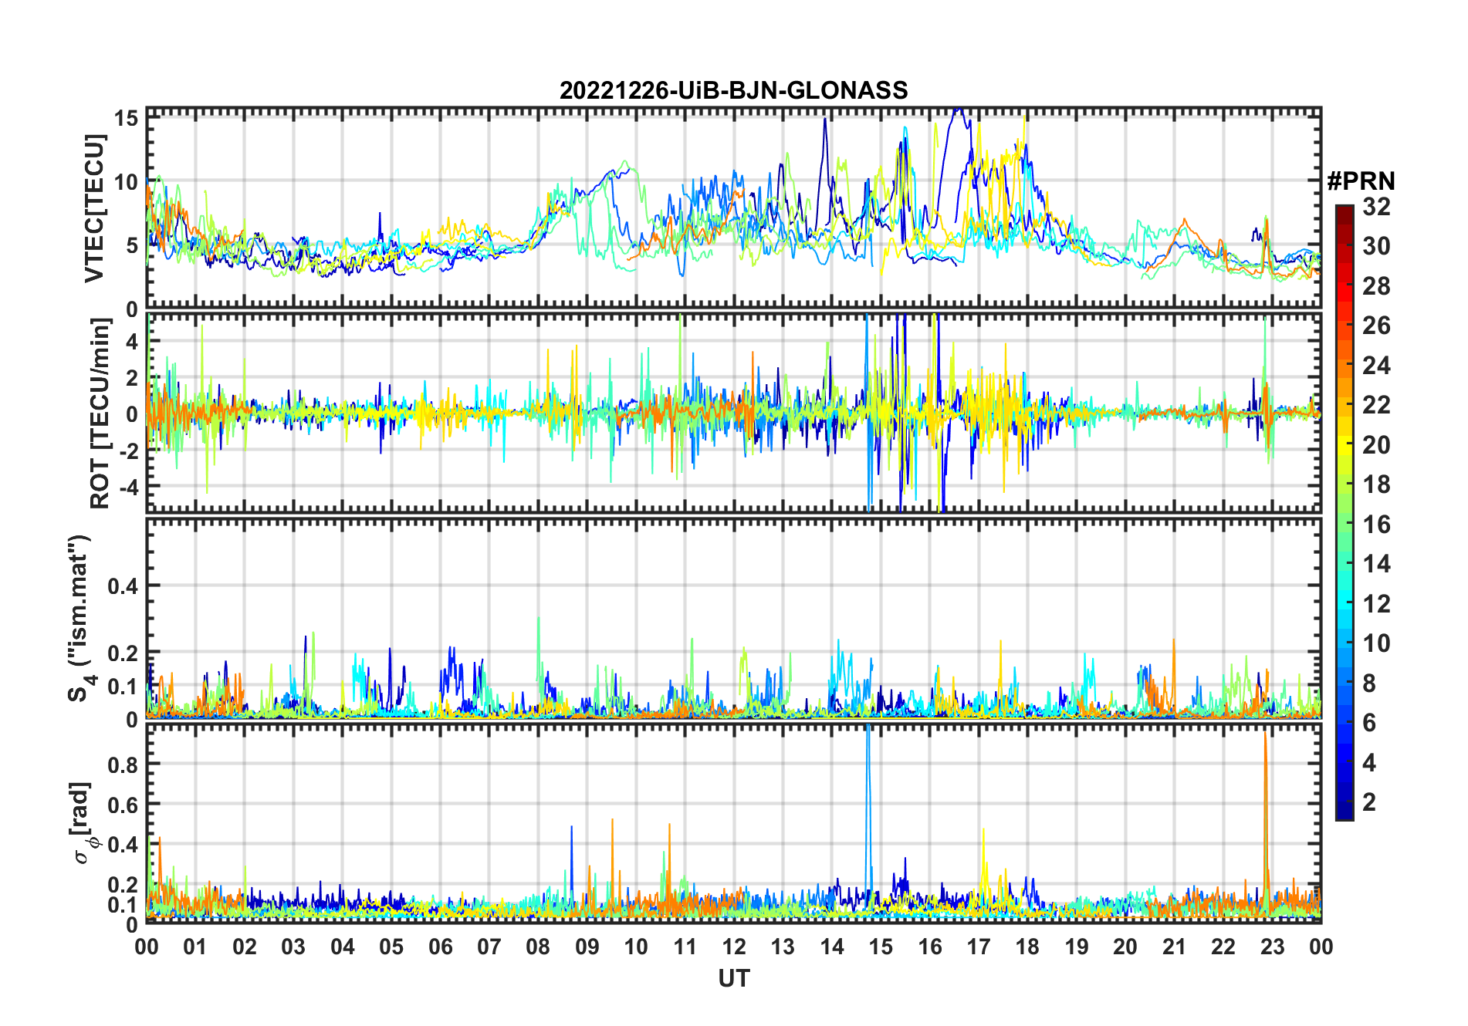
Task: Click colorbar tick label 2
Action: click(x=1369, y=802)
